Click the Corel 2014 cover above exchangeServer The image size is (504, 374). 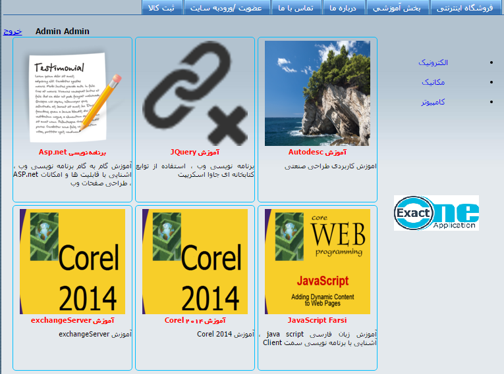click(72, 262)
